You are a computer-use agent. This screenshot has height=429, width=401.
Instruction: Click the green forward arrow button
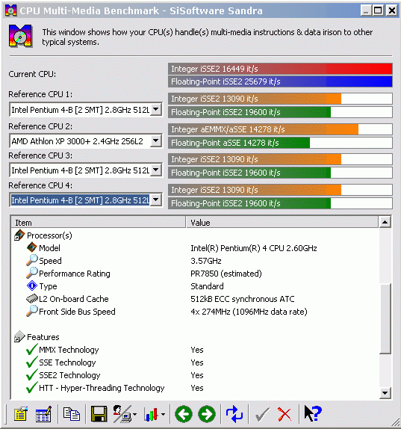(207, 414)
